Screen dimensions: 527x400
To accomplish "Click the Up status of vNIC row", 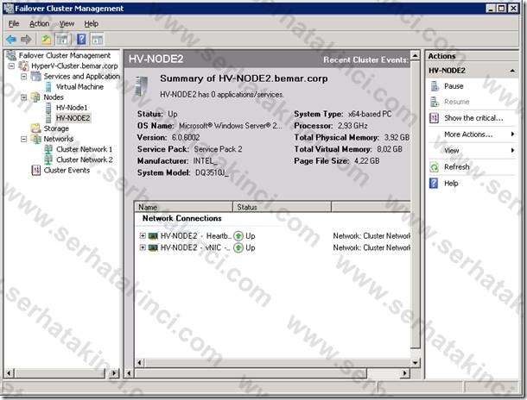I will tap(244, 247).
